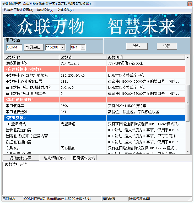The image size is (194, 203).
Task: Select the 串口通信选项 row
Action: [95, 112]
